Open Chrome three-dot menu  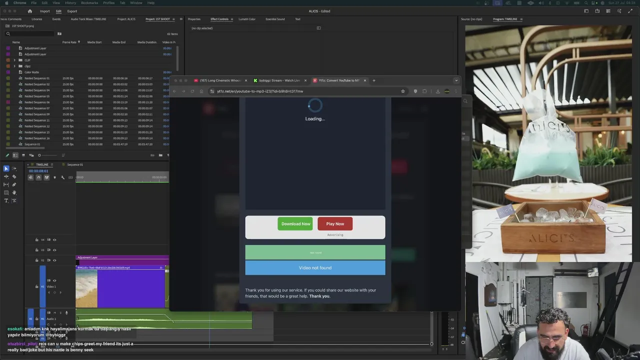pos(455,91)
